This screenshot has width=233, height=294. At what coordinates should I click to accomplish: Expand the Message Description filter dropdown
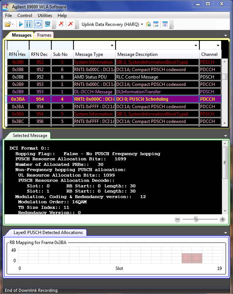click(x=195, y=45)
